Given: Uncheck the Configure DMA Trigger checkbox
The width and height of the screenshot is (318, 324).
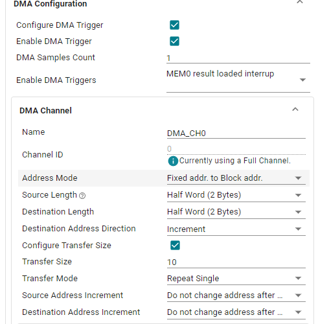Looking at the screenshot, I should pos(174,25).
